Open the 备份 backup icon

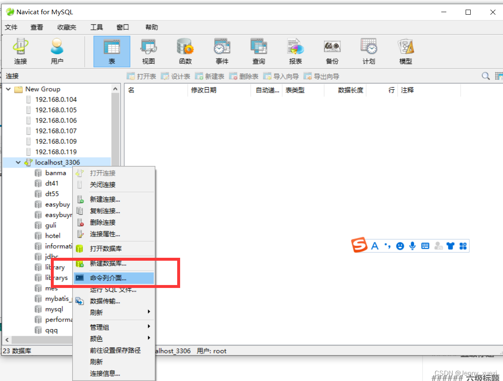click(x=332, y=51)
